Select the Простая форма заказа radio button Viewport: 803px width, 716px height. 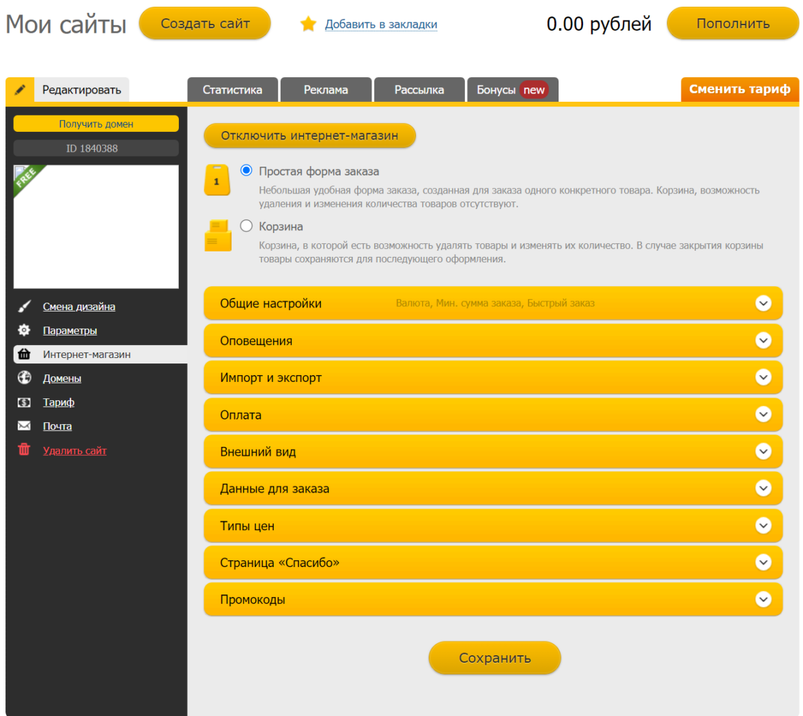[x=246, y=170]
